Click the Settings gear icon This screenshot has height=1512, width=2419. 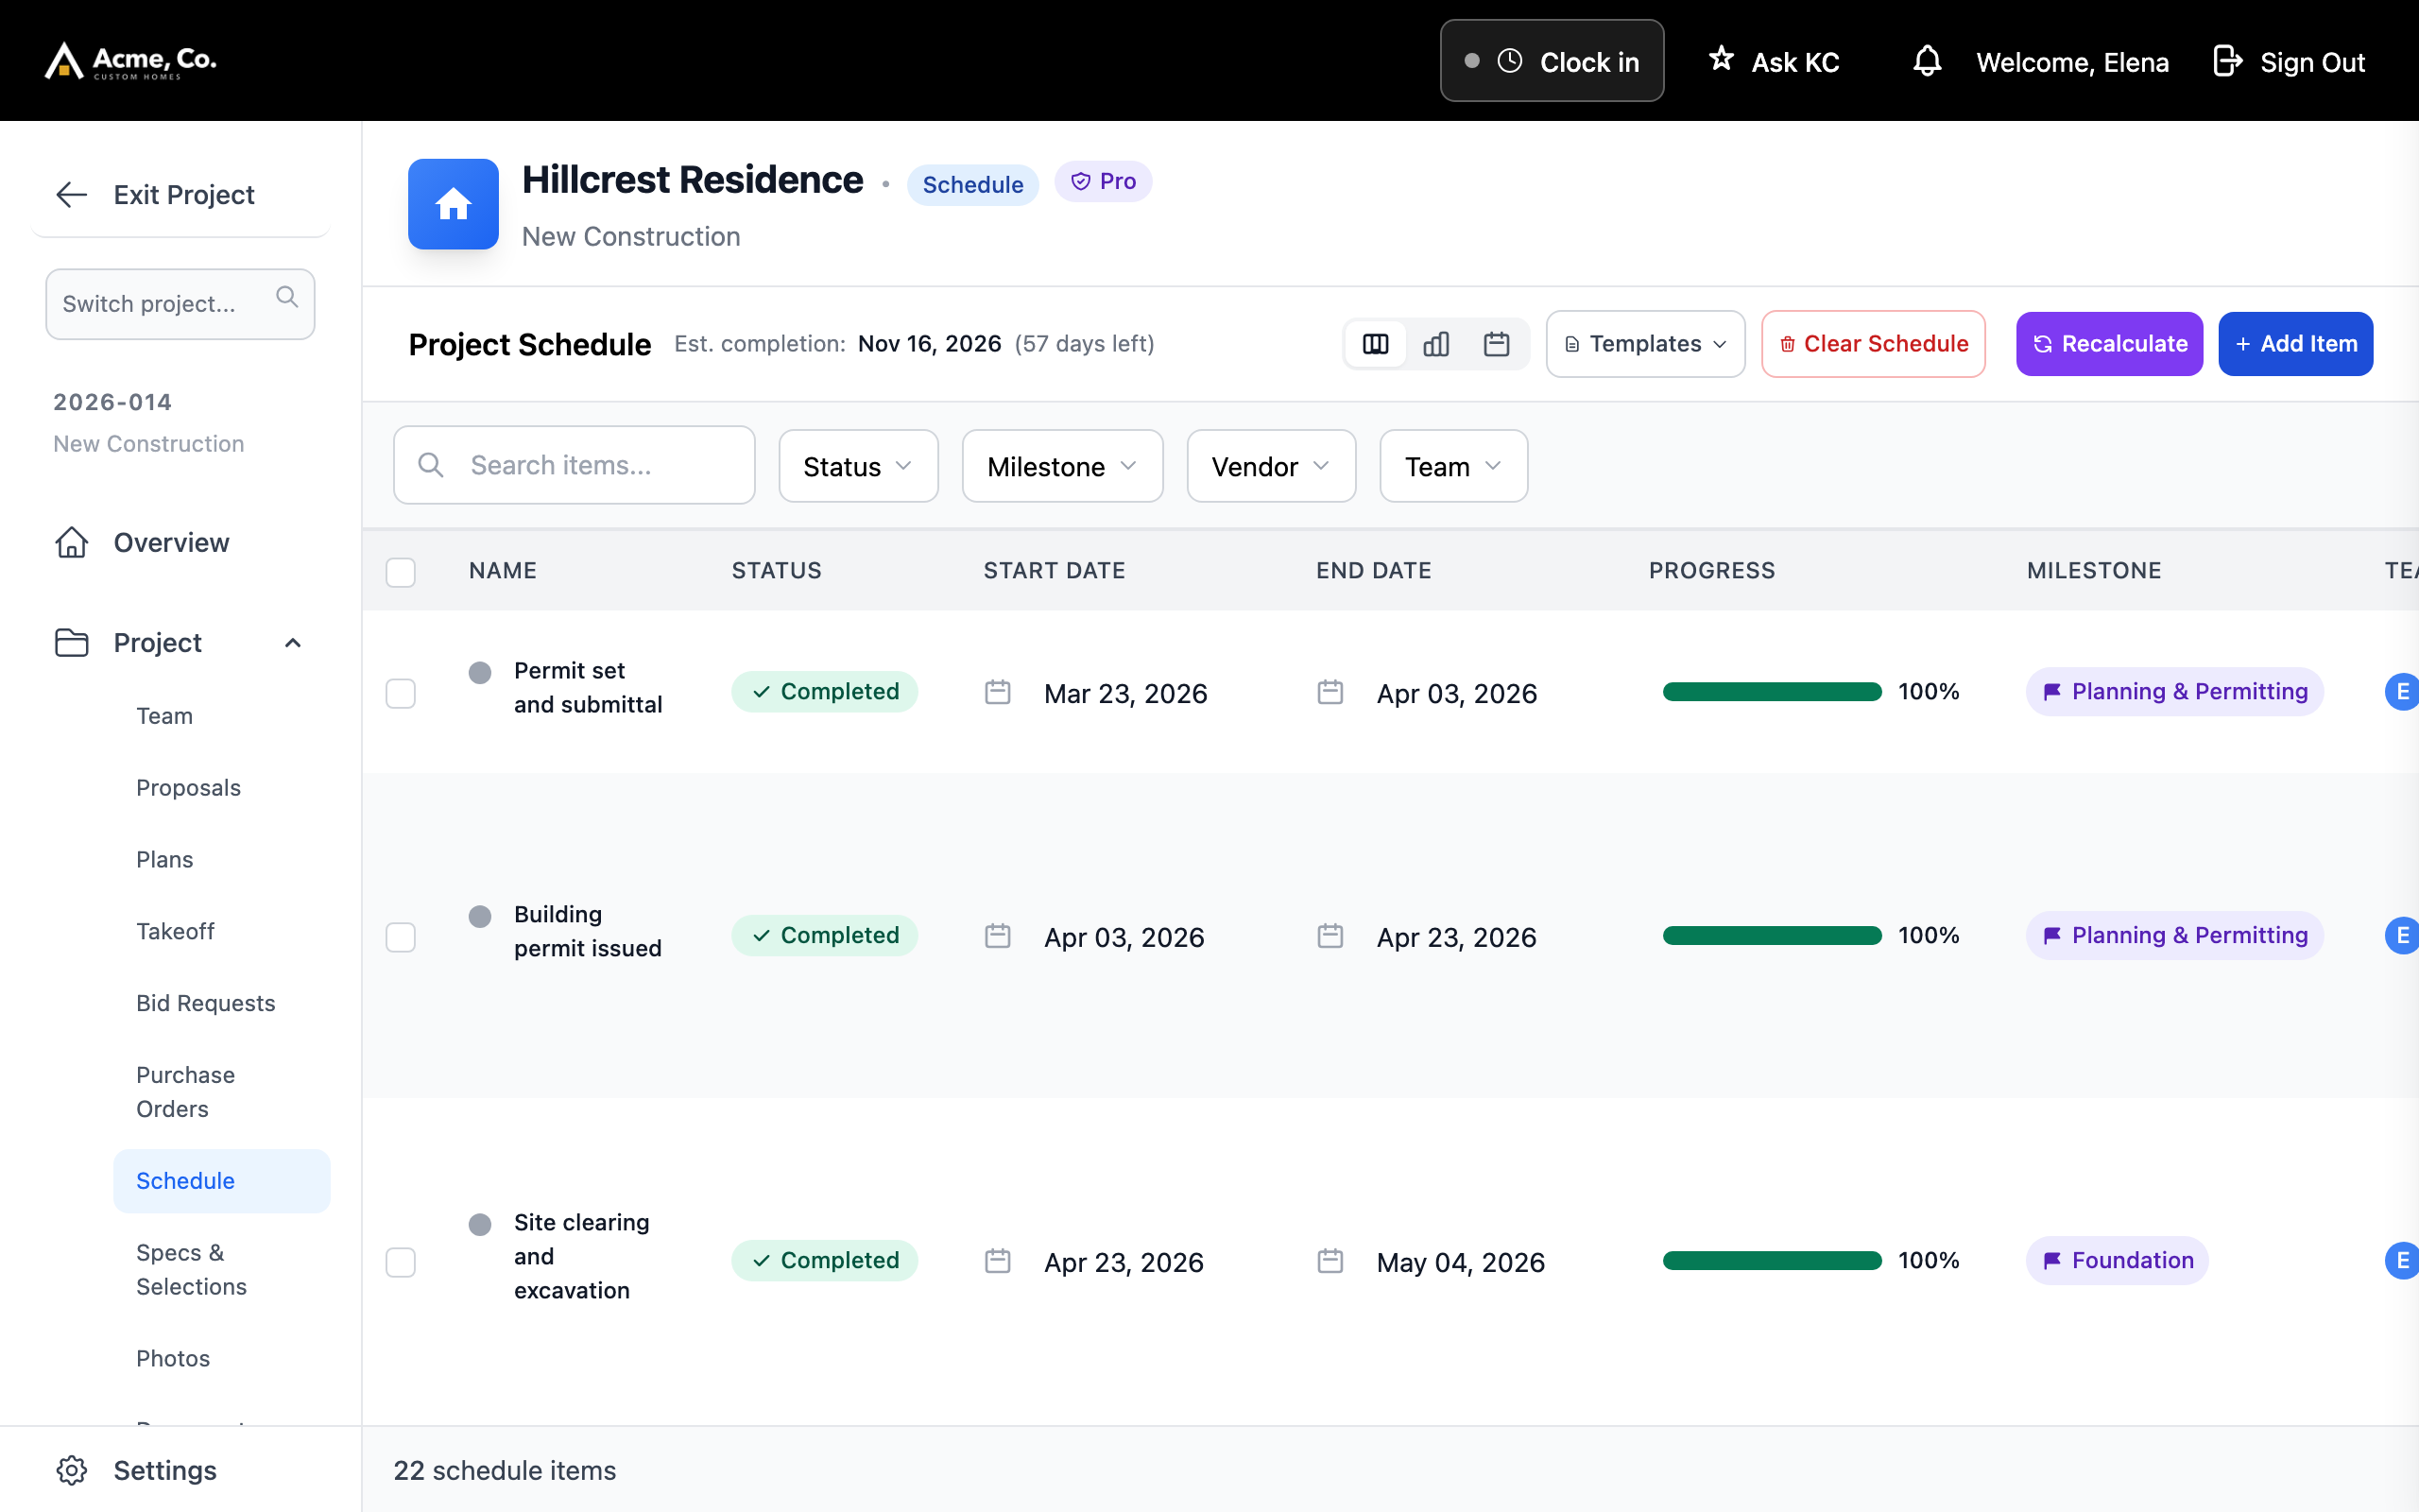72,1470
